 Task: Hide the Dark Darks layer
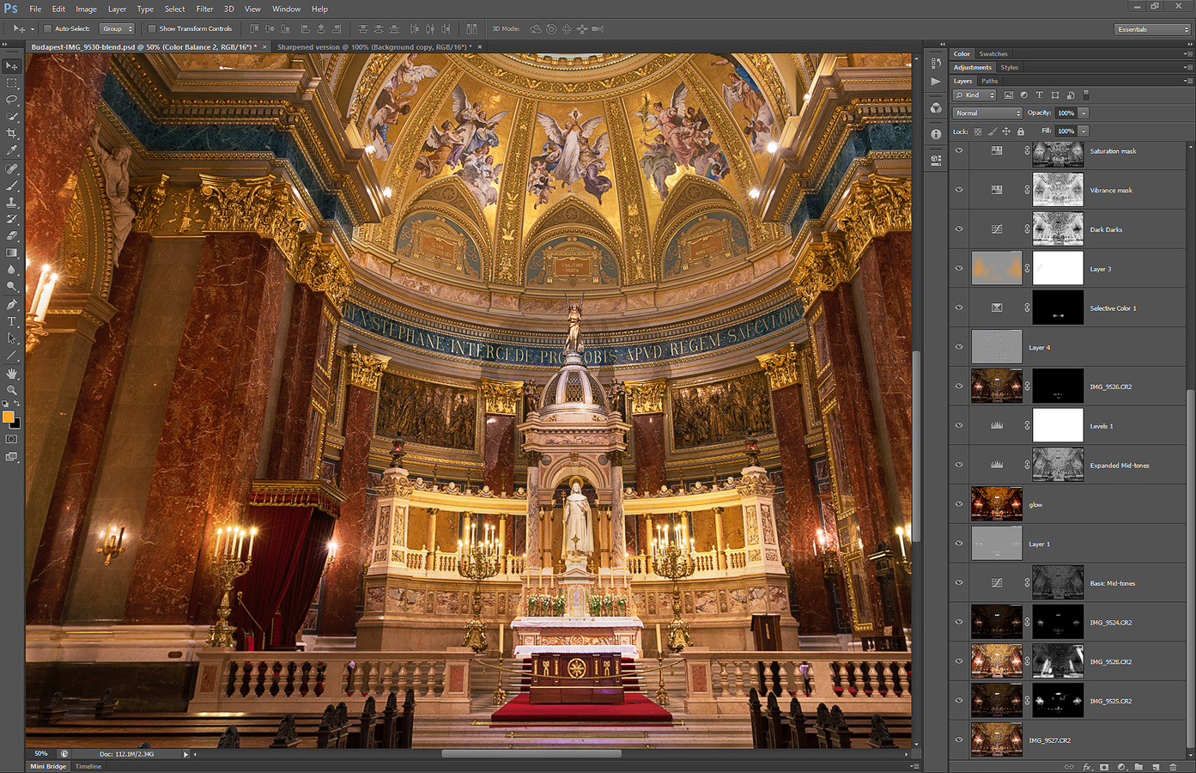tap(959, 229)
